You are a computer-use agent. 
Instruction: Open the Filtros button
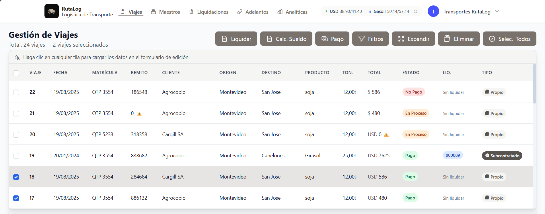(371, 39)
